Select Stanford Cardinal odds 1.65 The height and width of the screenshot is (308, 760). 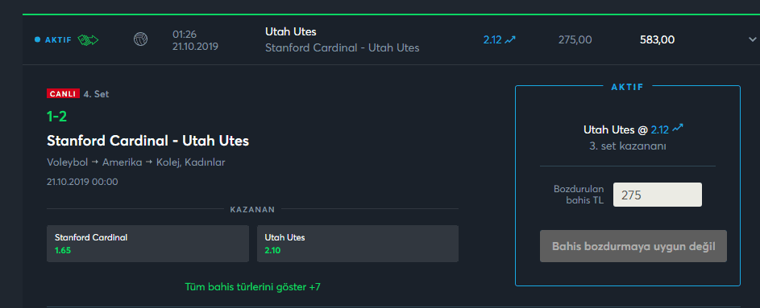[x=147, y=244]
